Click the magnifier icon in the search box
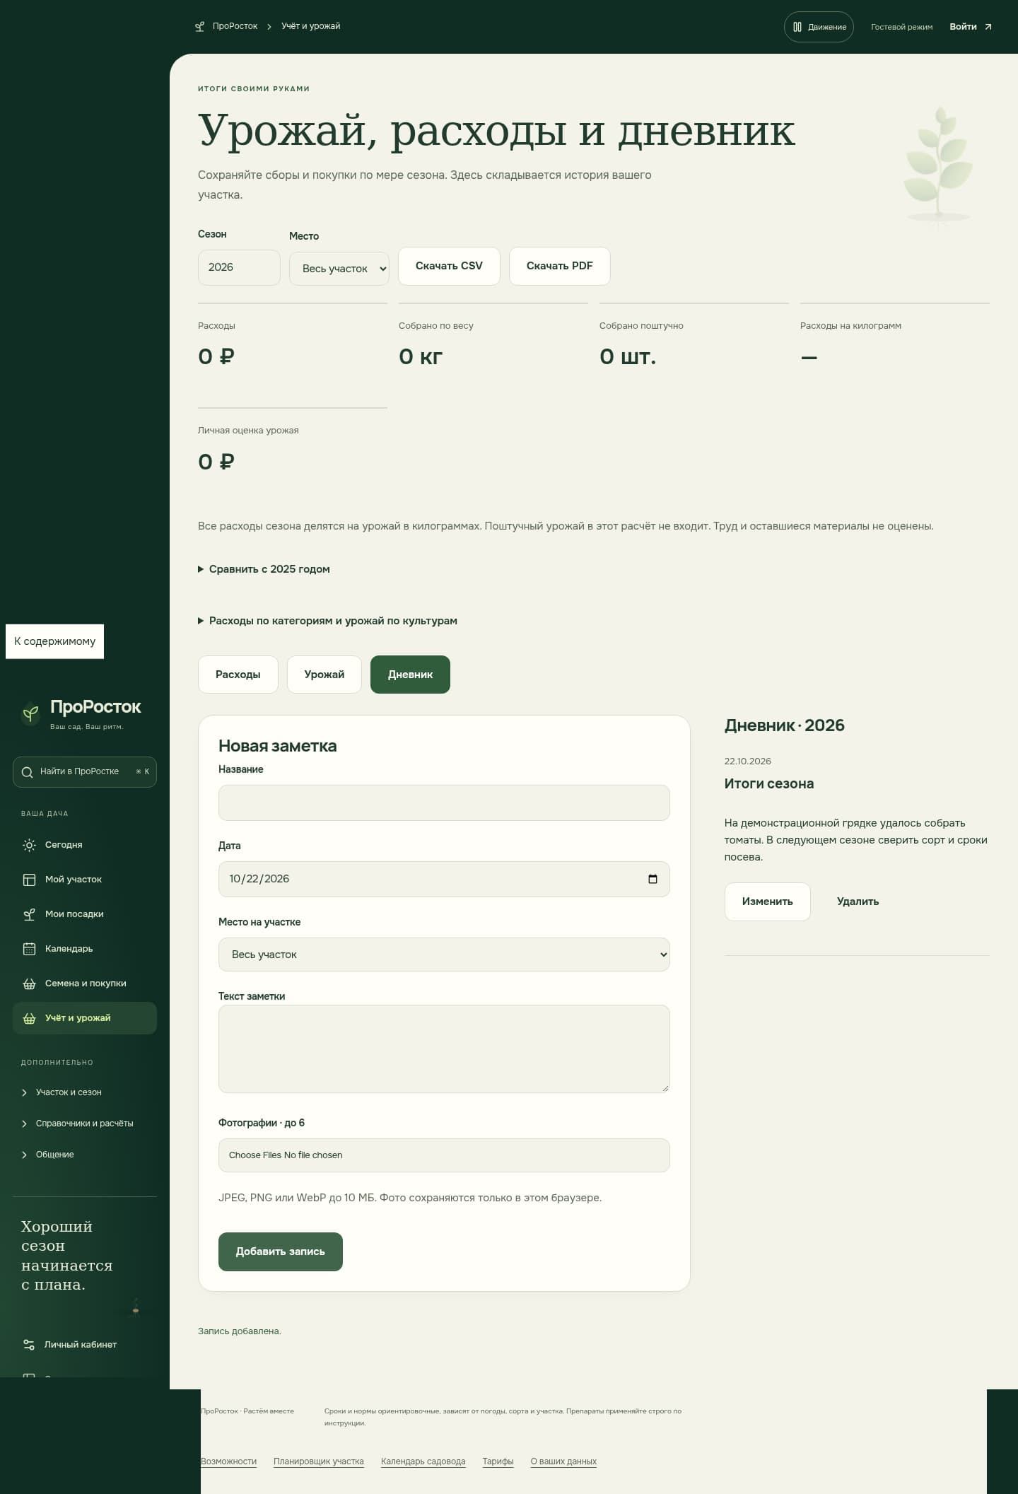Viewport: 1018px width, 1494px height. (x=28, y=772)
